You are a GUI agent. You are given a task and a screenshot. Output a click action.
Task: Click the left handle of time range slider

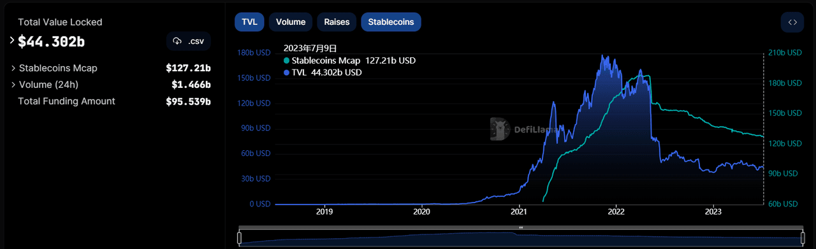click(240, 239)
